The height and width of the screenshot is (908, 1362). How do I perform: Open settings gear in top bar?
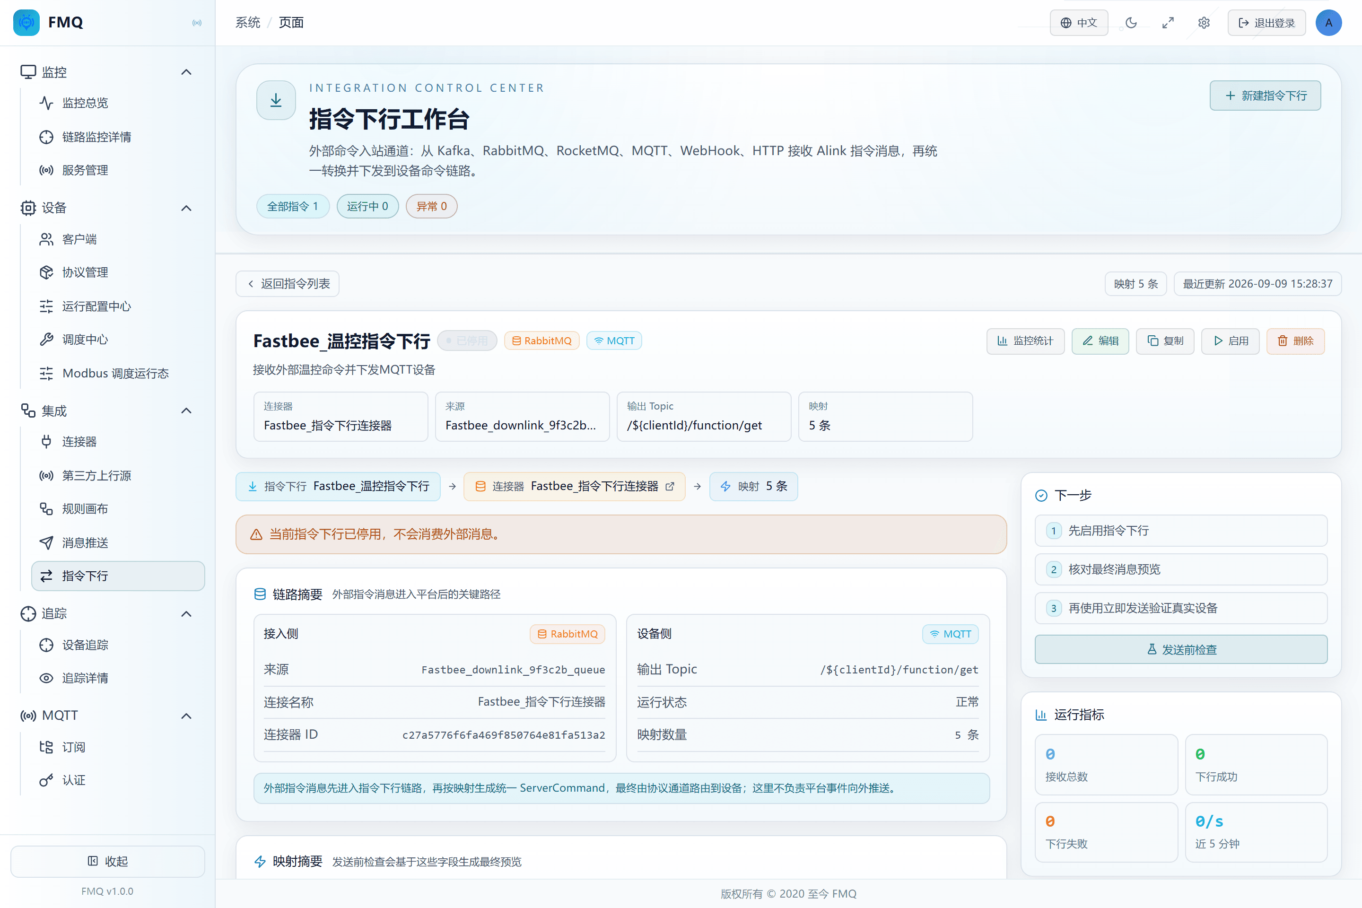[1204, 23]
